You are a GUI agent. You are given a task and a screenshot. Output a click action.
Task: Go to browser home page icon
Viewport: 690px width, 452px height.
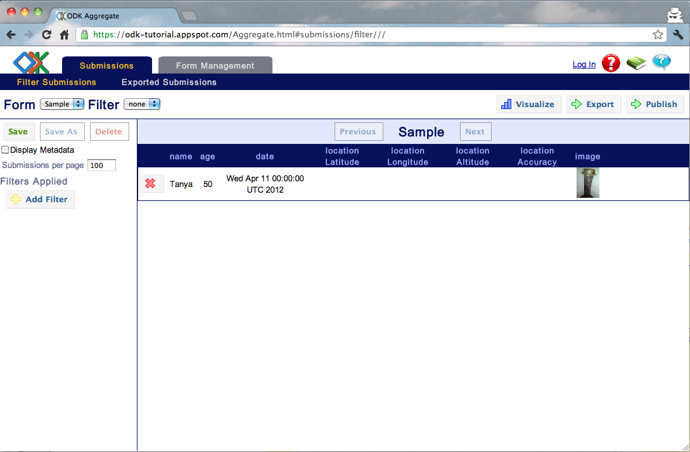(64, 35)
